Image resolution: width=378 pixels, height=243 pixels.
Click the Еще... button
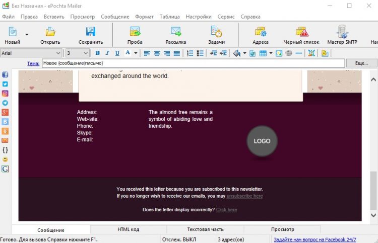tap(361, 63)
